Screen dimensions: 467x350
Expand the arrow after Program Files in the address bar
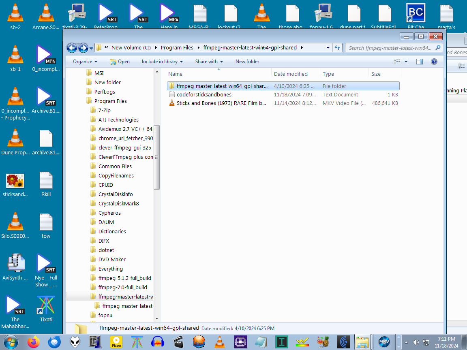click(198, 48)
